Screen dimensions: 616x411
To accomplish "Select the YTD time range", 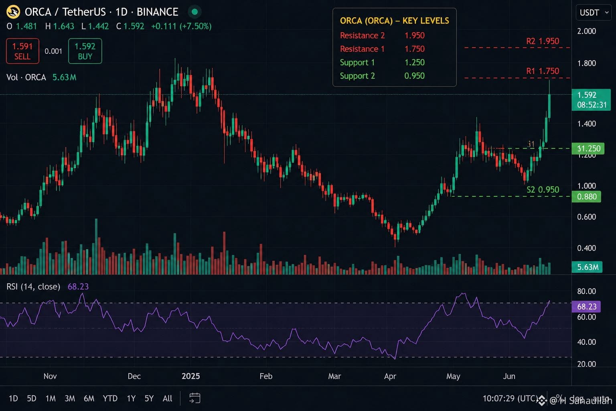I will pyautogui.click(x=110, y=398).
